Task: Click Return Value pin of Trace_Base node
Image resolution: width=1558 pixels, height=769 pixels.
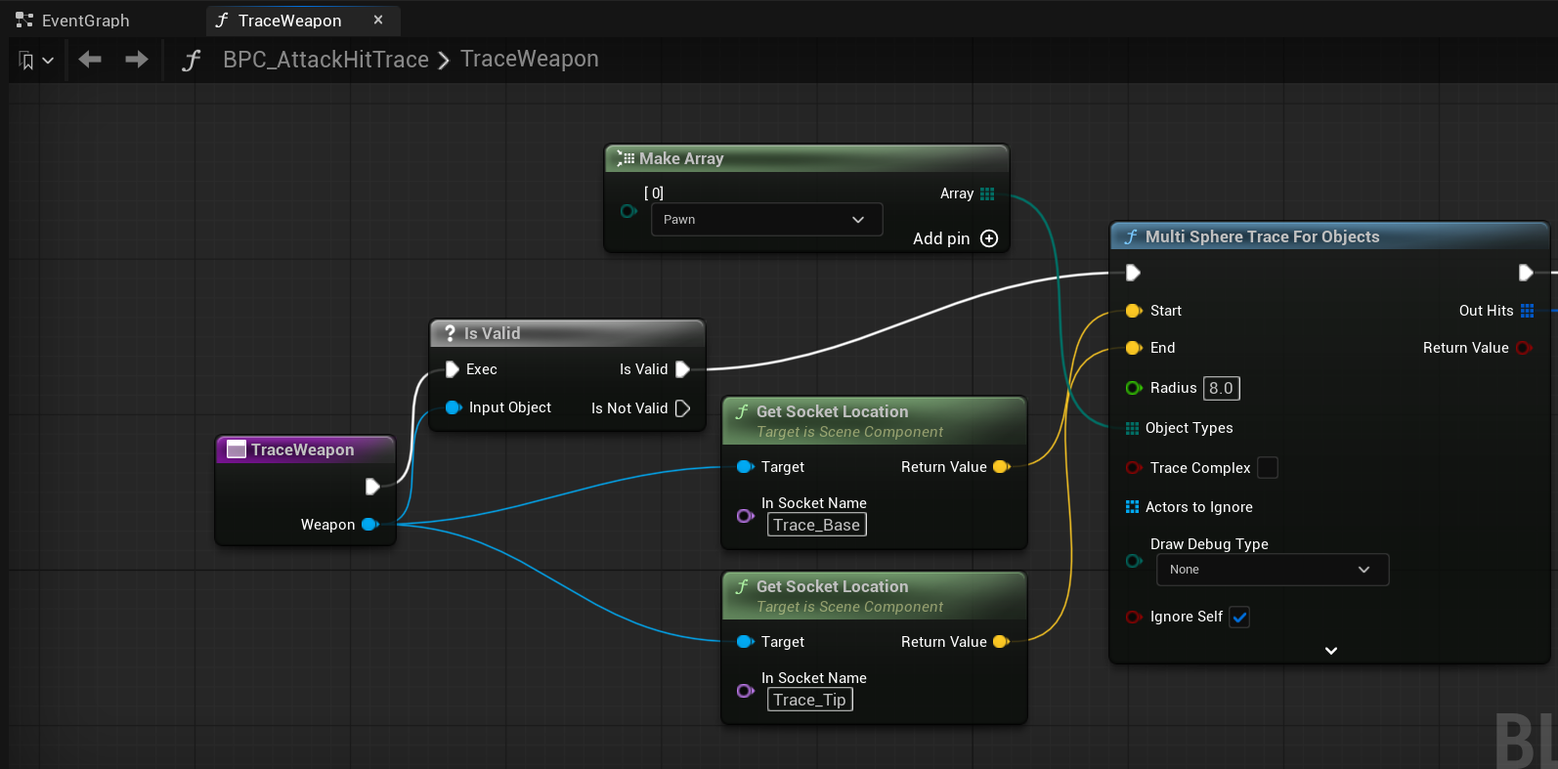Action: point(1001,467)
